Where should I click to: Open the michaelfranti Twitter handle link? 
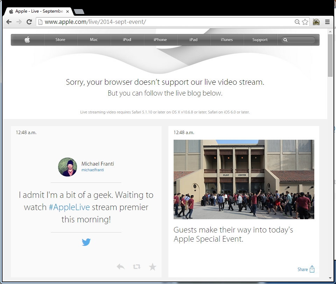click(92, 170)
